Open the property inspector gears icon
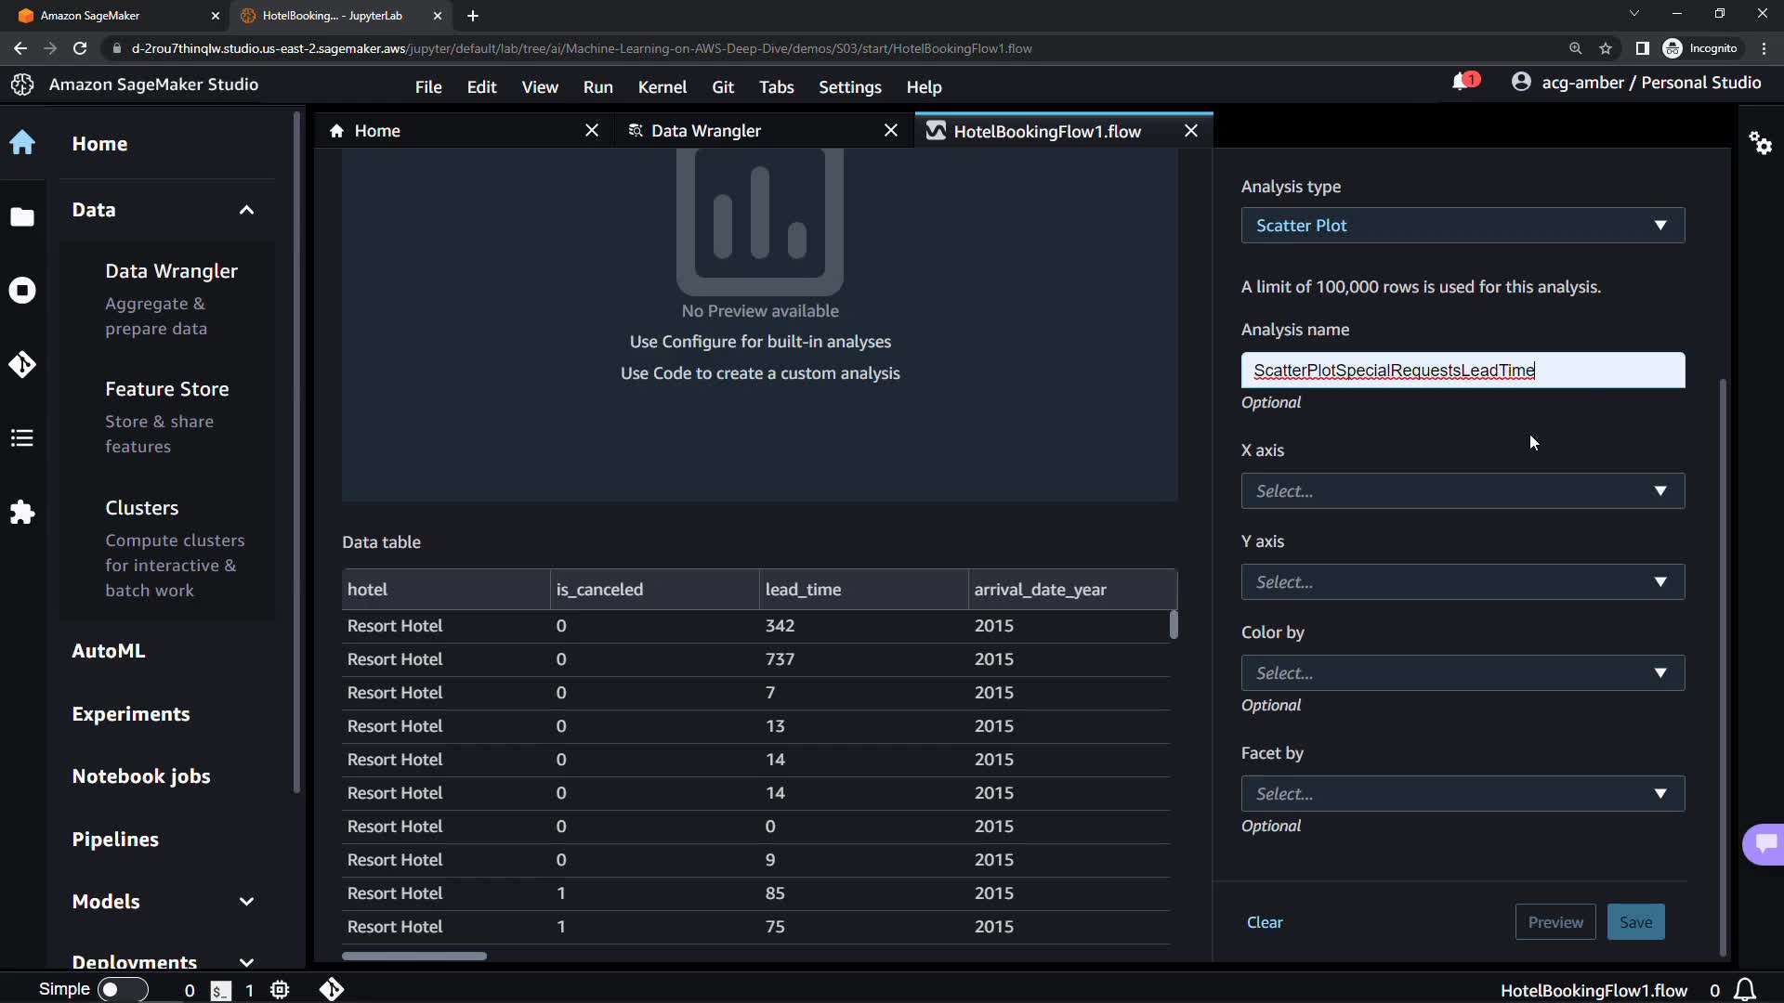This screenshot has width=1784, height=1003. [1760, 143]
